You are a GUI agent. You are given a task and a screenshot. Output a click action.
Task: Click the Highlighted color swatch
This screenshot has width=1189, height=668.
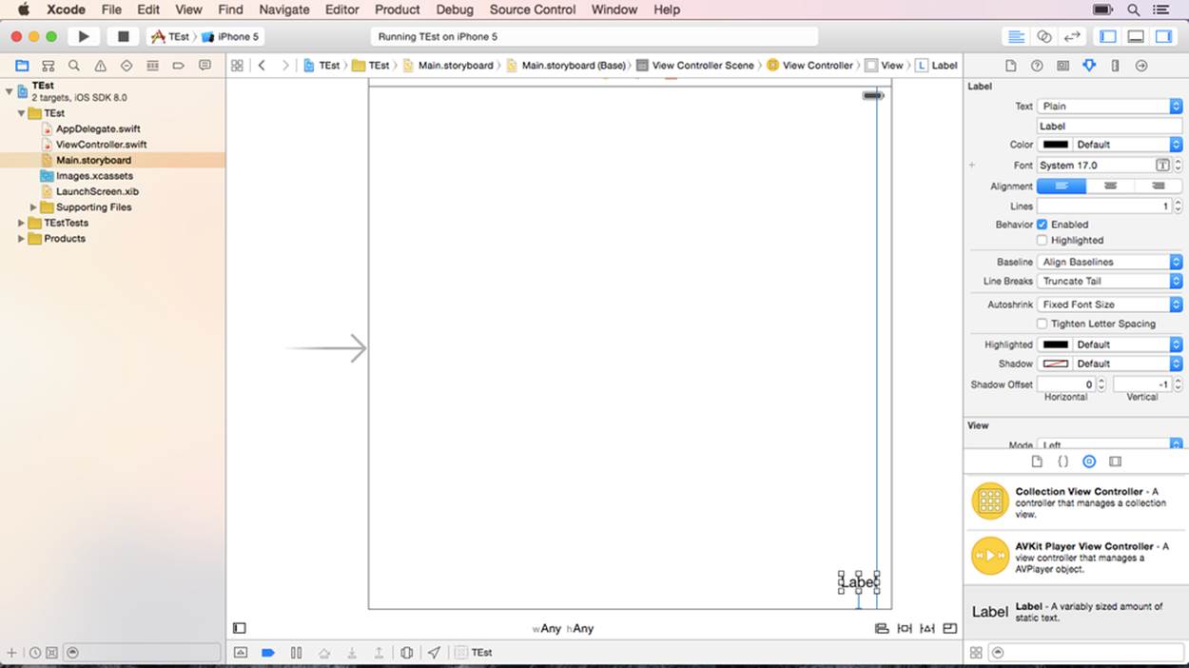point(1055,344)
